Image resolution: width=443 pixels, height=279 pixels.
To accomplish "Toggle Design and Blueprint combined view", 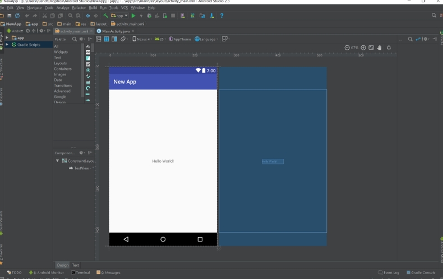I will (114, 39).
